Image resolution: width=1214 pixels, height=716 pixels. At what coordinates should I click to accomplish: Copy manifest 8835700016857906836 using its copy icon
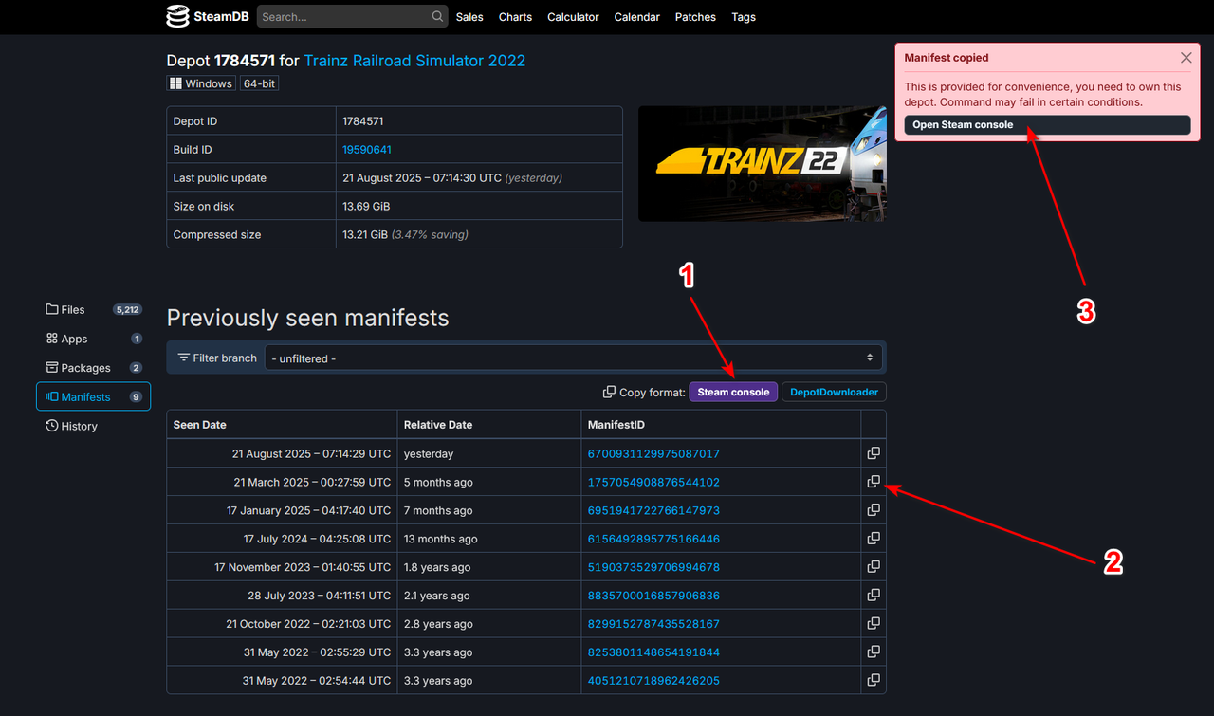coord(874,596)
